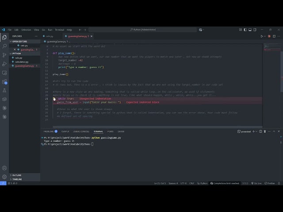This screenshot has height=212, width=283.
Task: Open Extensions view with update badge
Action: point(4,82)
